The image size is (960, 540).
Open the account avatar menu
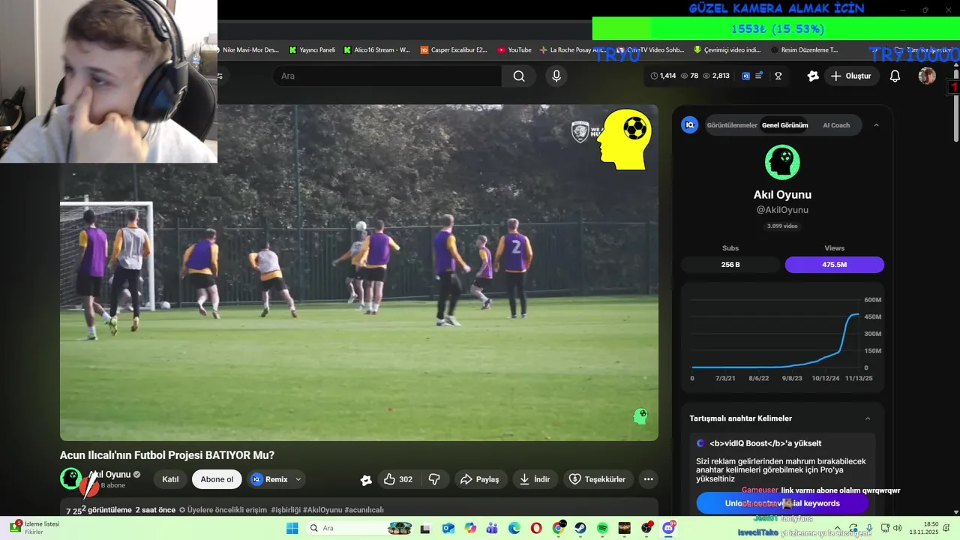click(927, 76)
